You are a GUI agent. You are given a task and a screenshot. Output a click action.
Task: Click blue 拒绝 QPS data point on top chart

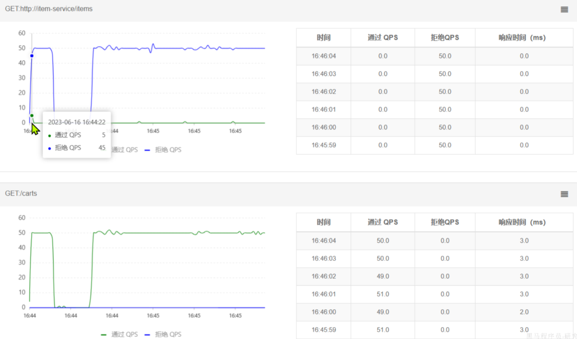tap(32, 56)
